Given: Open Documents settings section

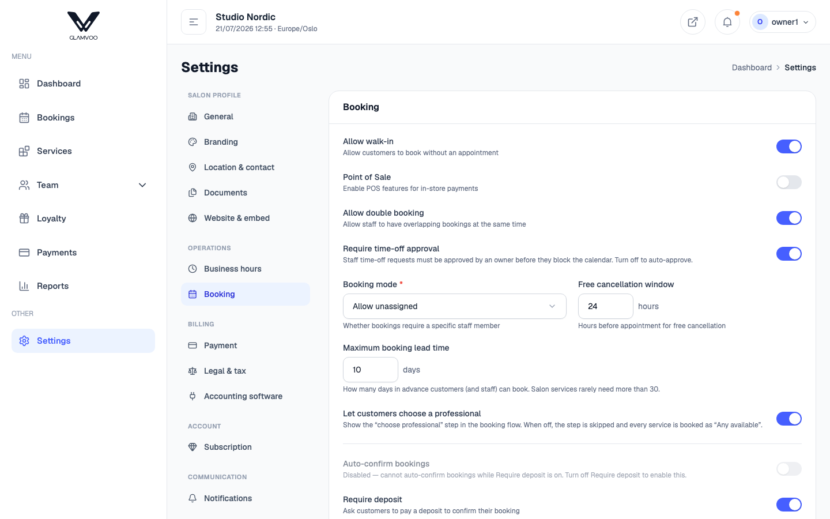Looking at the screenshot, I should coord(246,193).
